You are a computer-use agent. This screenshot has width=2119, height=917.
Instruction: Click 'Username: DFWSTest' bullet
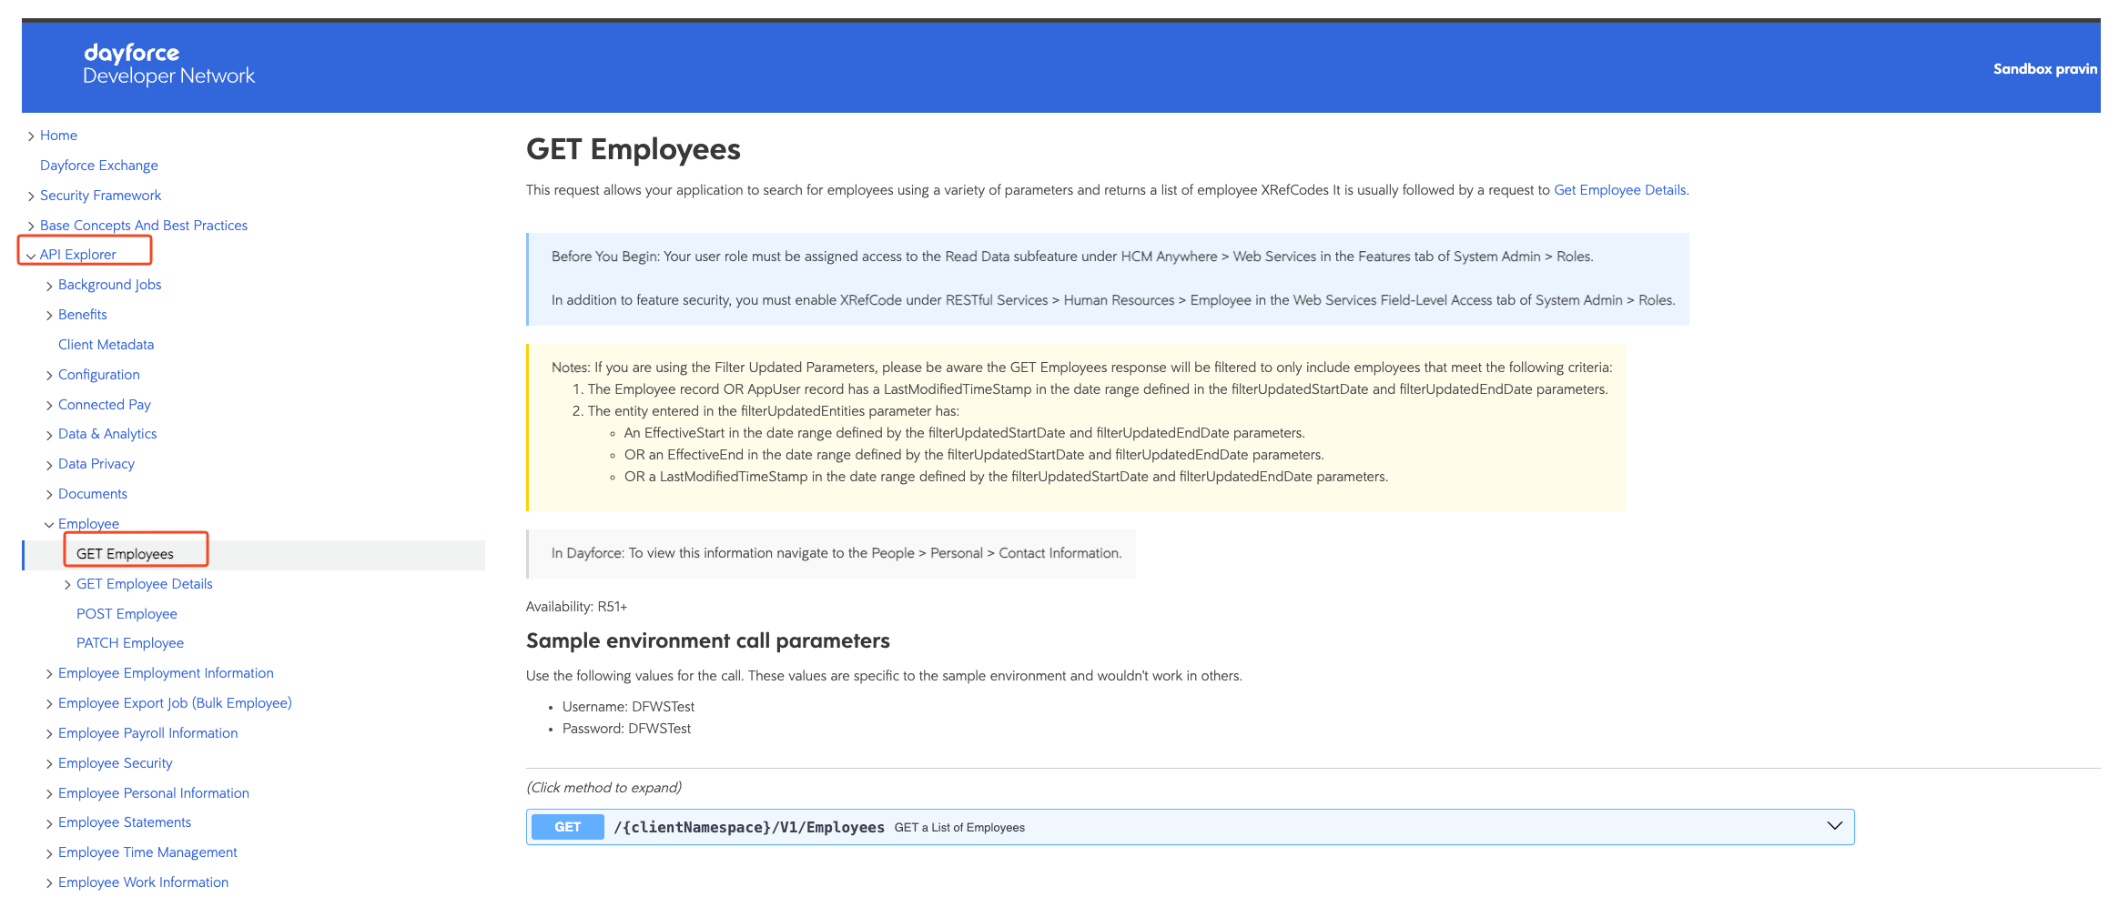628,707
